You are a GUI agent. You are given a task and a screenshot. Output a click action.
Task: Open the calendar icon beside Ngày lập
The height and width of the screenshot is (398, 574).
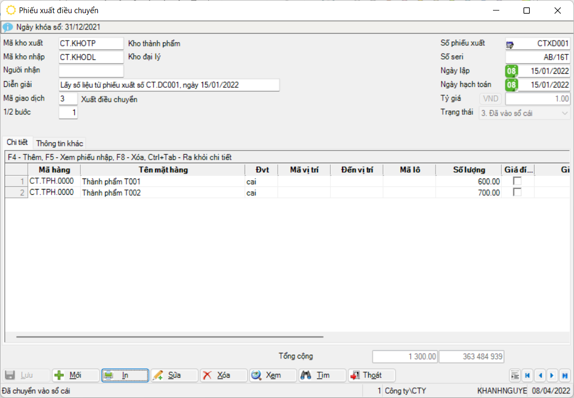[511, 71]
